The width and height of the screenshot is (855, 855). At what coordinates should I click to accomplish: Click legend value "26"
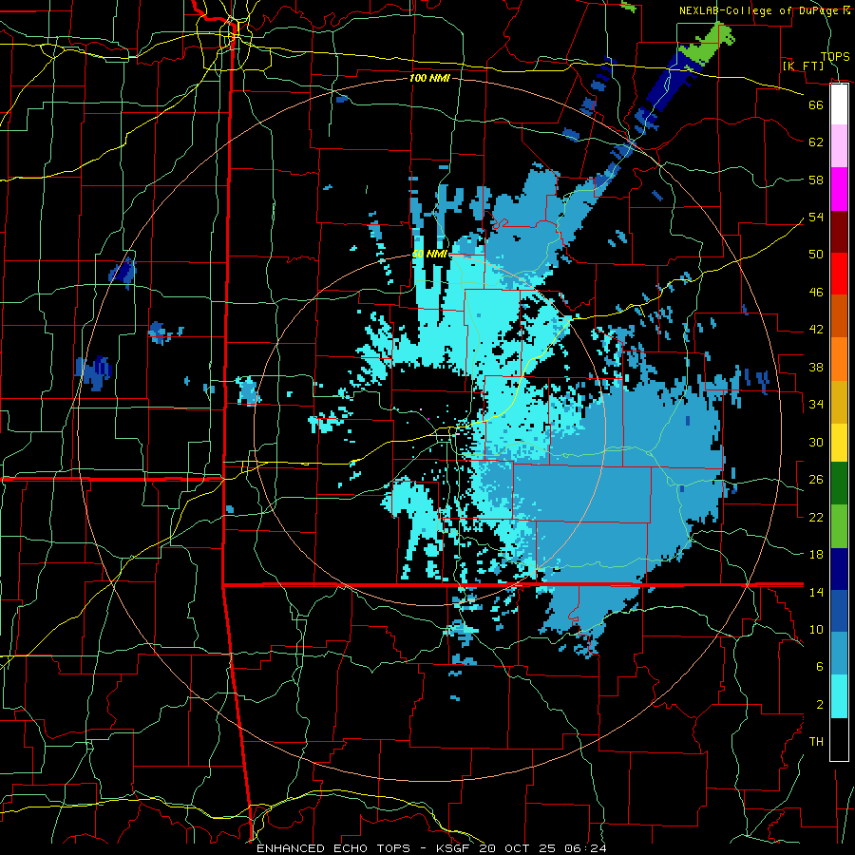[x=816, y=480]
